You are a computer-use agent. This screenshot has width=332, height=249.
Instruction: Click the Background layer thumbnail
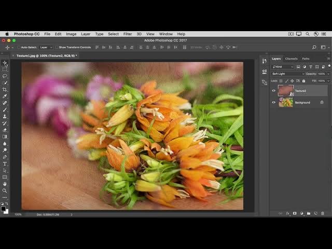(285, 102)
